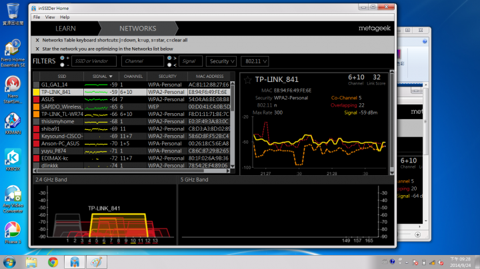
Task: Click TP-LINK_841 label in 2.4 GHz graph
Action: point(104,208)
